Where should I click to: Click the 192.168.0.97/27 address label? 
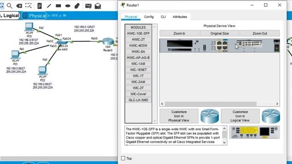pyautogui.click(x=28, y=40)
